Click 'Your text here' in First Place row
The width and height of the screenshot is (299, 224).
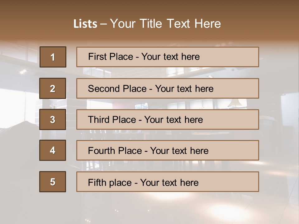(x=170, y=57)
